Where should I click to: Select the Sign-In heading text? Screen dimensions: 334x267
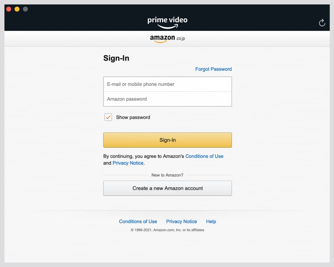tap(116, 58)
